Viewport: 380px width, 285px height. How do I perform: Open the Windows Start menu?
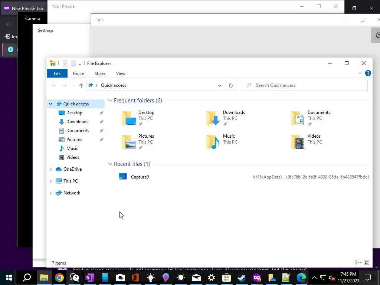pyautogui.click(x=9, y=278)
